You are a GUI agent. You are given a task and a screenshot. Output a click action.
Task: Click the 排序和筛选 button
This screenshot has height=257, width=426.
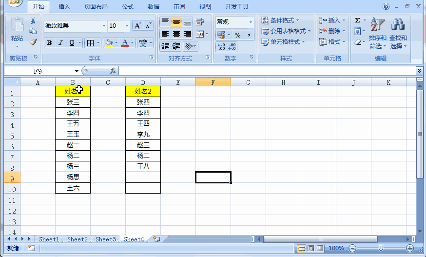(377, 34)
